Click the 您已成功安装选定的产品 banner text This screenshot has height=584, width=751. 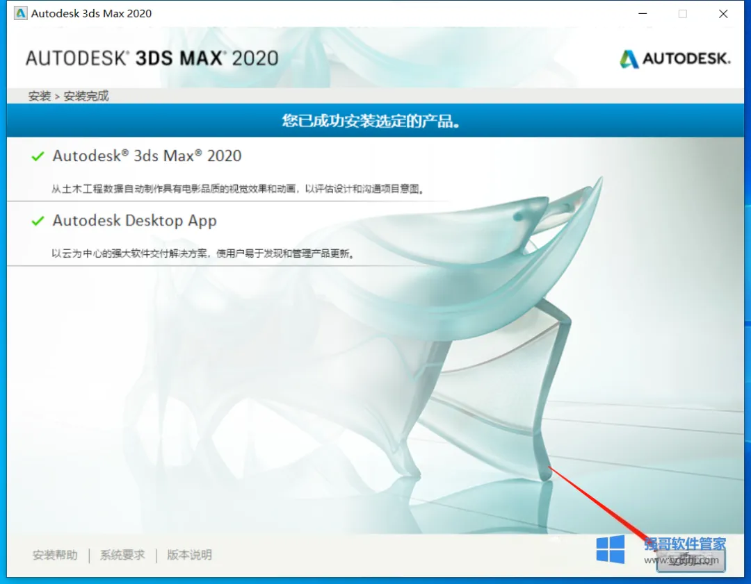coord(371,121)
